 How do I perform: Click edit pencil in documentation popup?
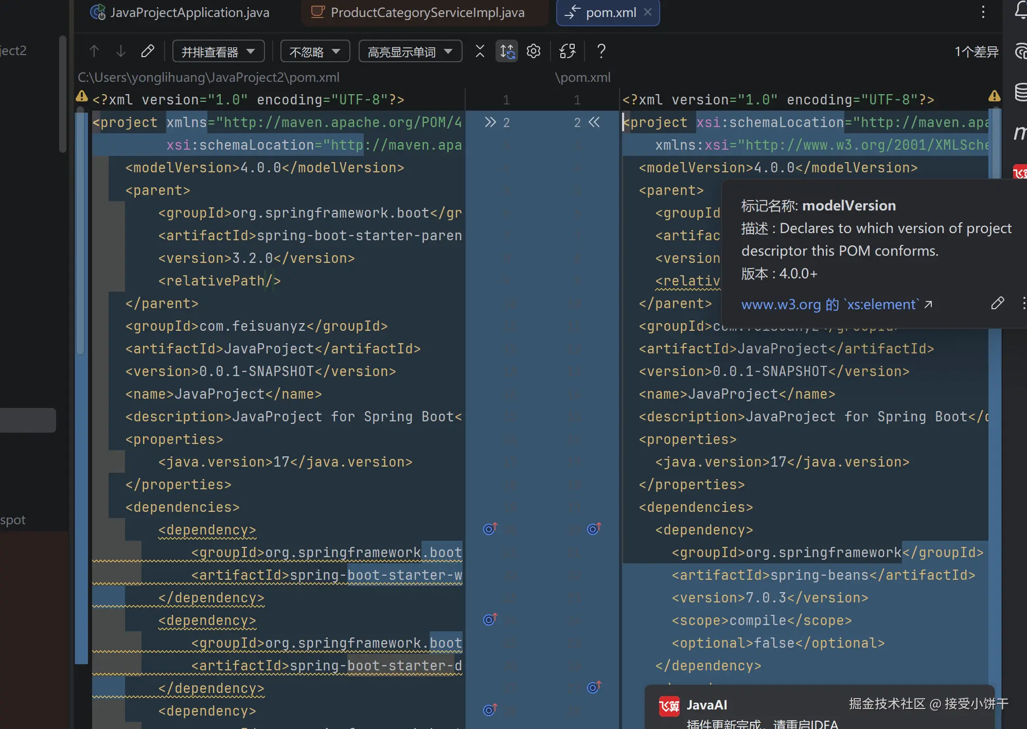(x=997, y=304)
